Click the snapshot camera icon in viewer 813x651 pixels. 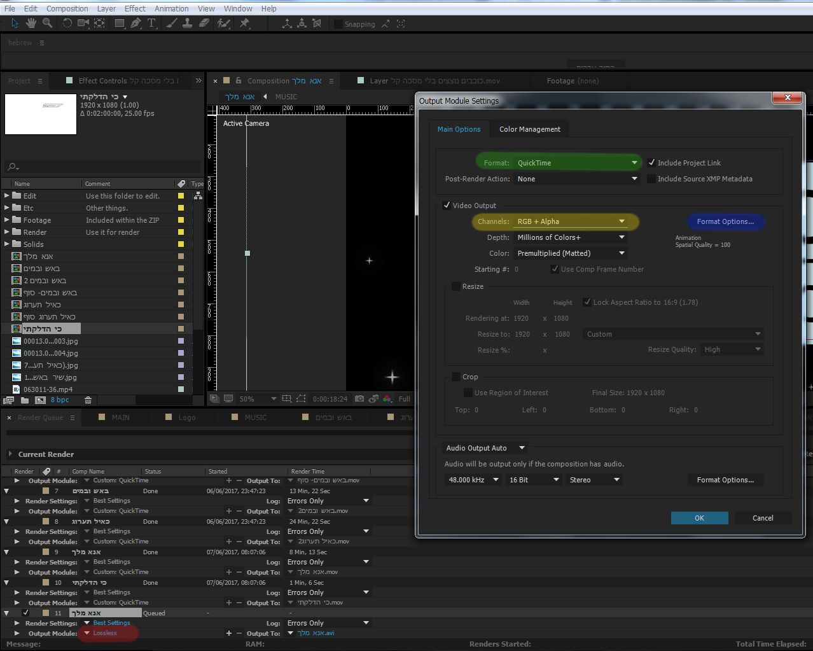[x=359, y=399]
